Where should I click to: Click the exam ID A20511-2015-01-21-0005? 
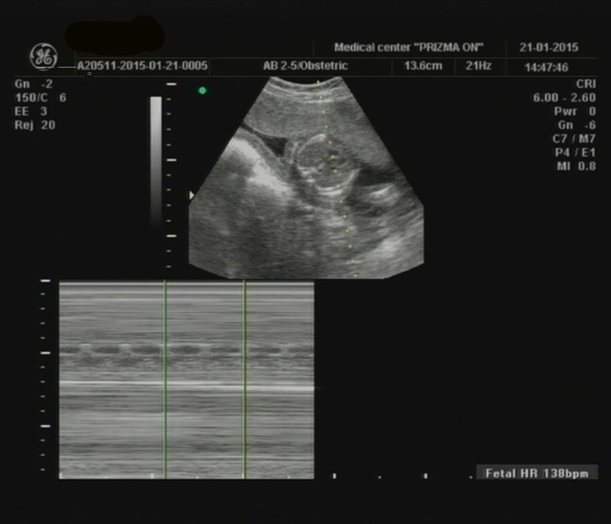142,67
